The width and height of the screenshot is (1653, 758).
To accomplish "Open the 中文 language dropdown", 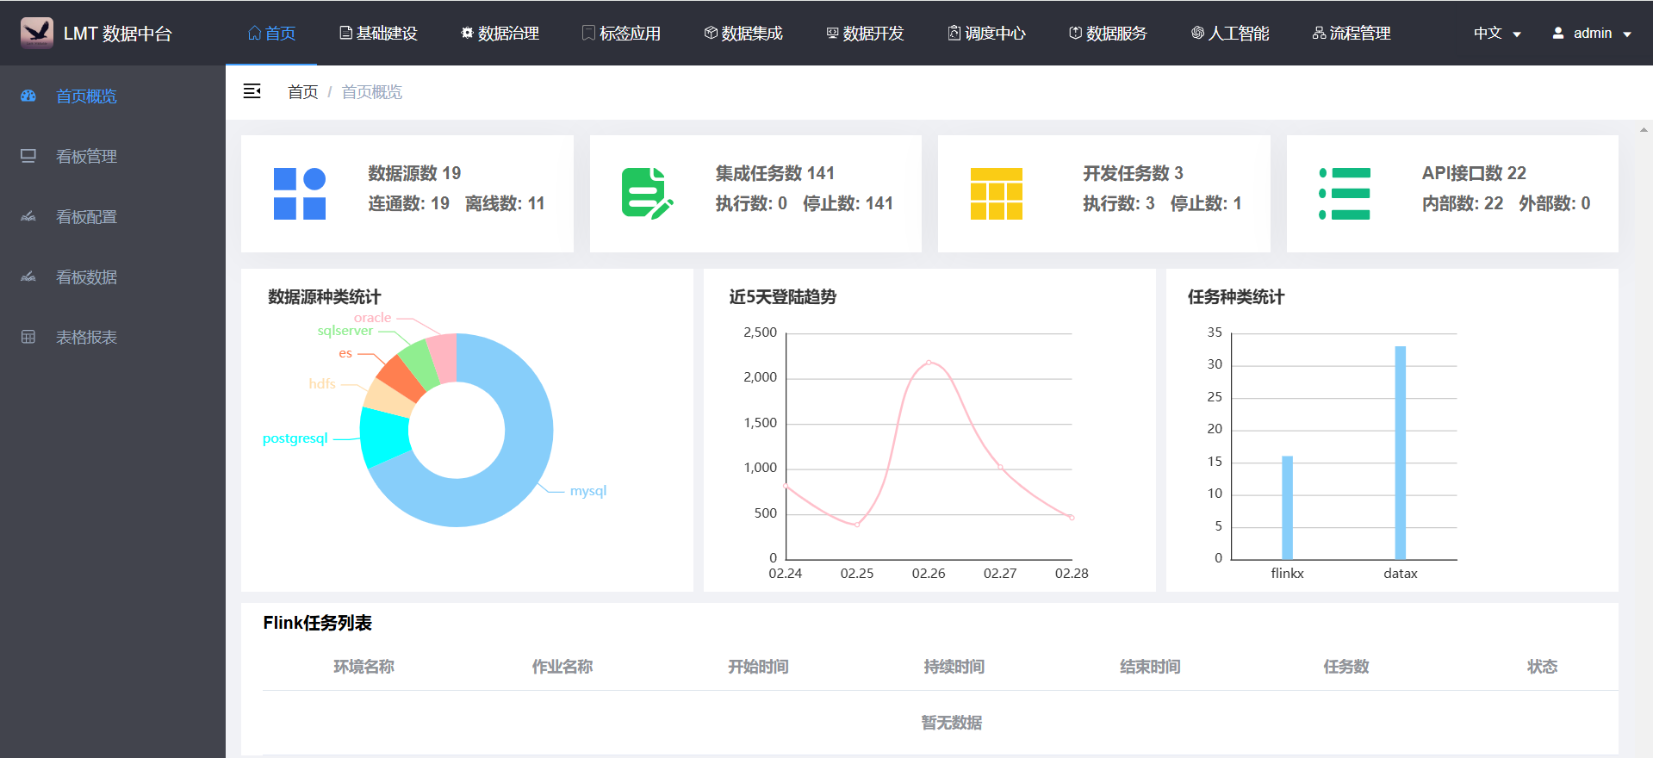I will pos(1496,33).
